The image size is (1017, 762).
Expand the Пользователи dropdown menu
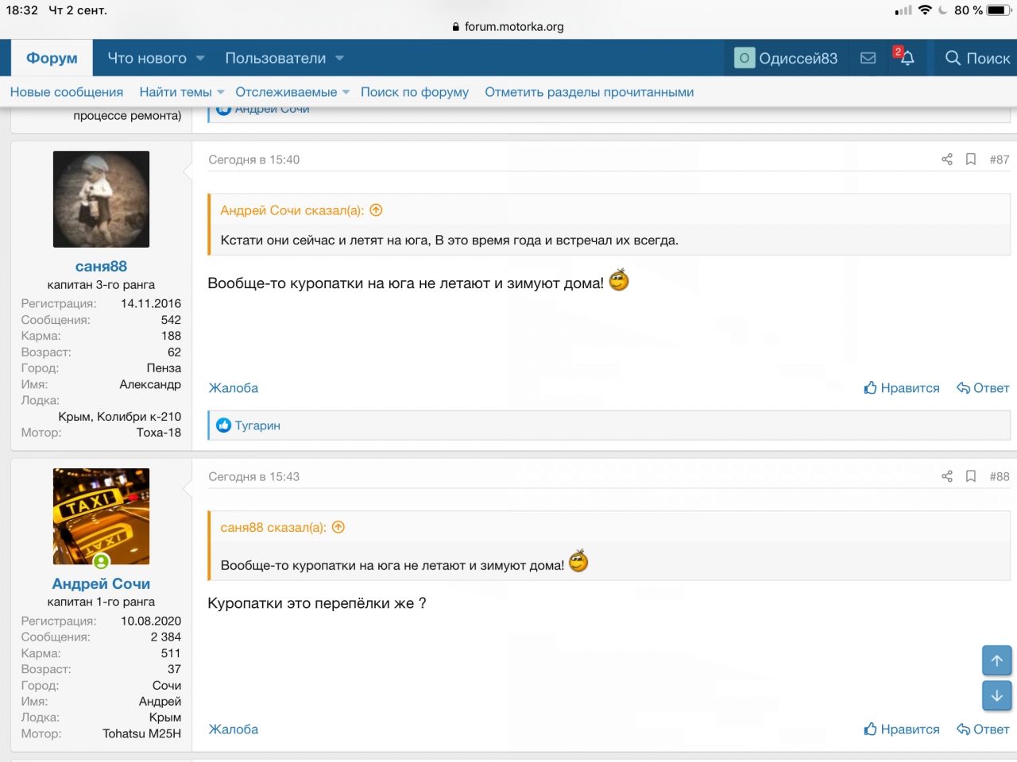tap(339, 58)
